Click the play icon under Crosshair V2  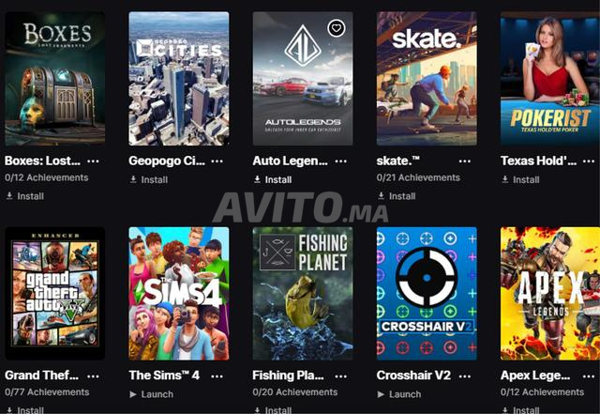click(x=381, y=394)
